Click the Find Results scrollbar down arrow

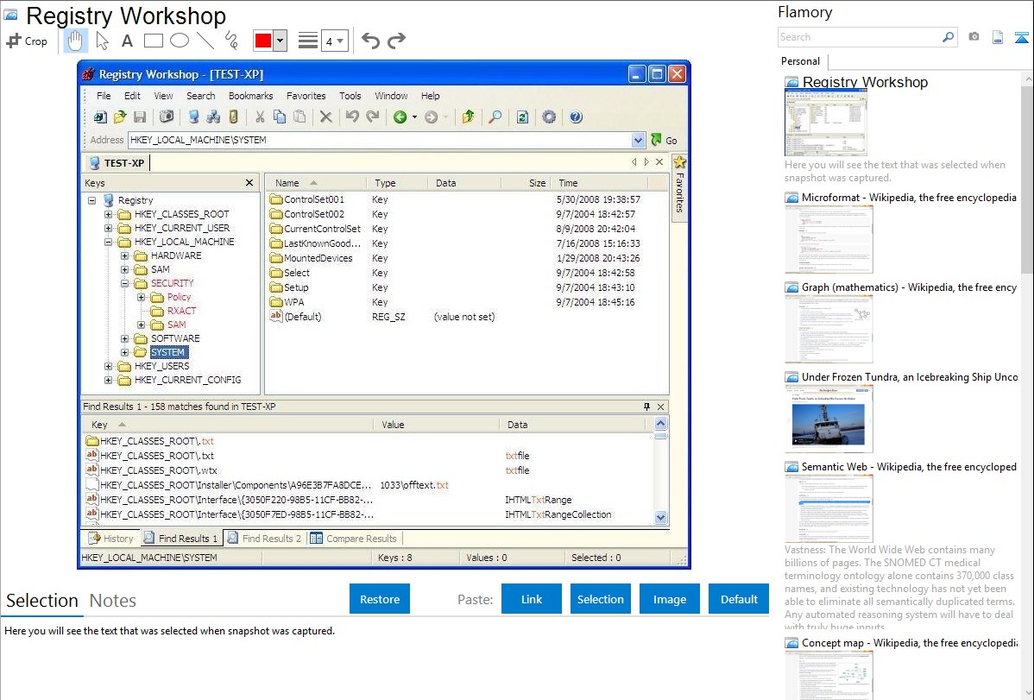tap(661, 518)
